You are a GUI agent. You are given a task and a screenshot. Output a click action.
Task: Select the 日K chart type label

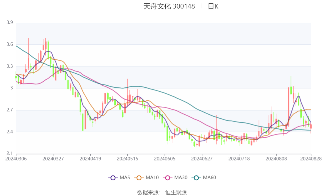tap(213, 6)
